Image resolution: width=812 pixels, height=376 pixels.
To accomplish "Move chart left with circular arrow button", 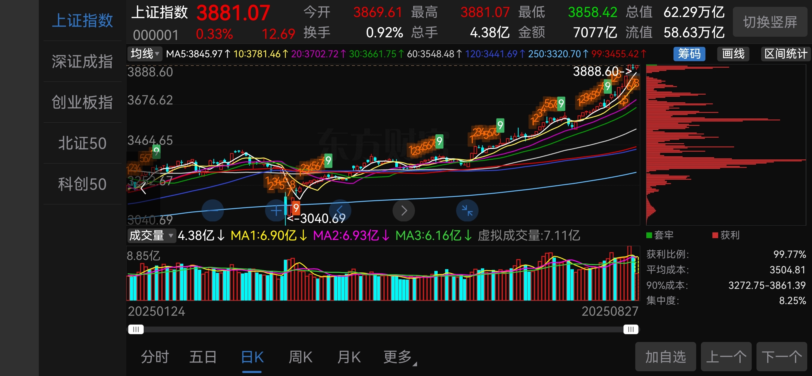I will [x=340, y=210].
